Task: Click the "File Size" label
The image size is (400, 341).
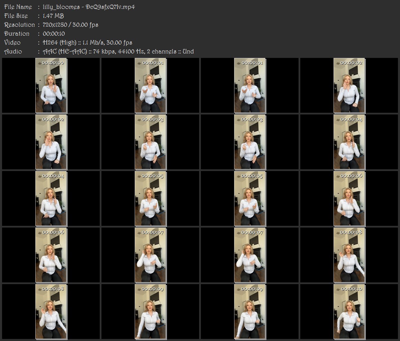Action: 16,16
